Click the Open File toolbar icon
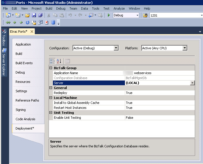 (27, 15)
